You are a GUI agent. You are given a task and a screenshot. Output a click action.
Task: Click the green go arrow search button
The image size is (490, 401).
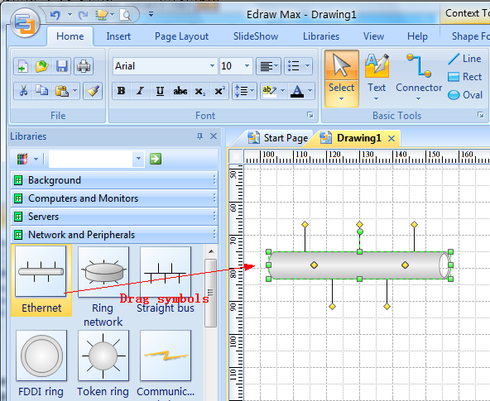pyautogui.click(x=156, y=159)
